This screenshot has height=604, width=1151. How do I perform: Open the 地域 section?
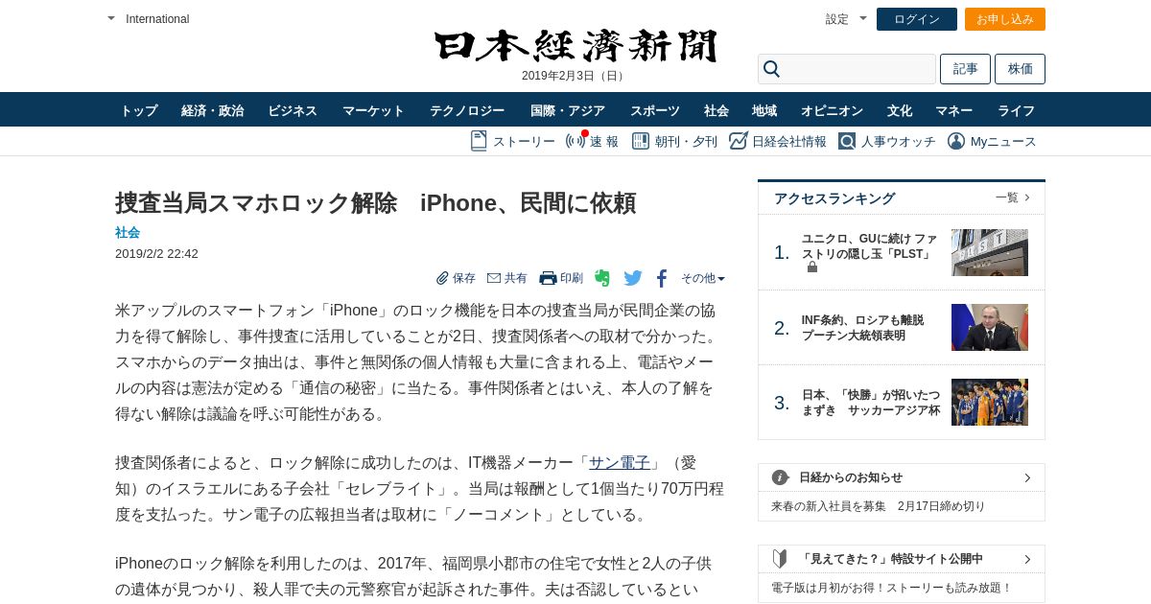[764, 110]
